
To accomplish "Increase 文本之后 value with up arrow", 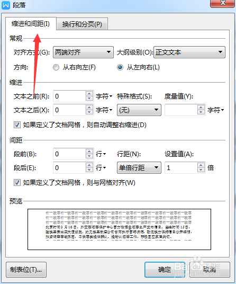I will 89,108.
